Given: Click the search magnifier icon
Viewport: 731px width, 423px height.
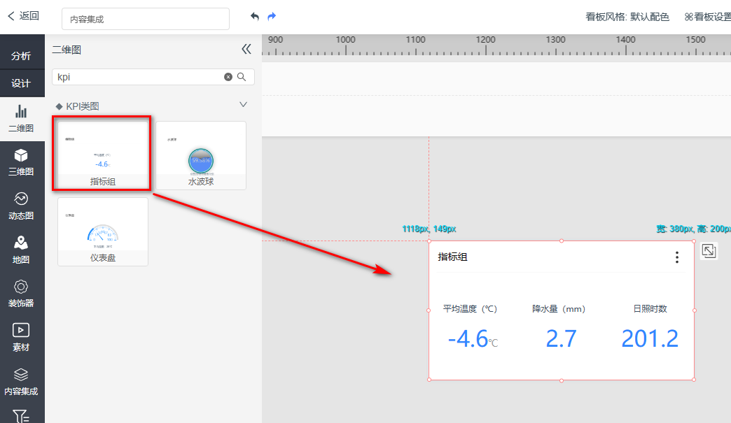Looking at the screenshot, I should (x=242, y=77).
